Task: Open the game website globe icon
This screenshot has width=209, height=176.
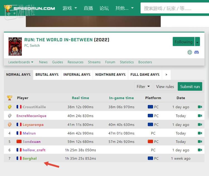Action: pos(190,52)
